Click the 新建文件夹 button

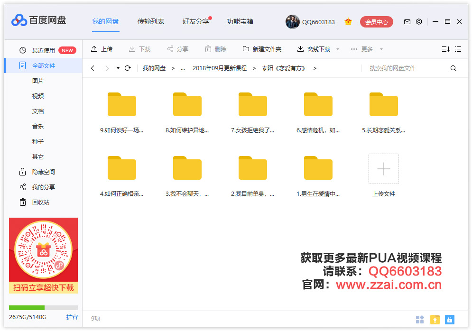point(262,49)
